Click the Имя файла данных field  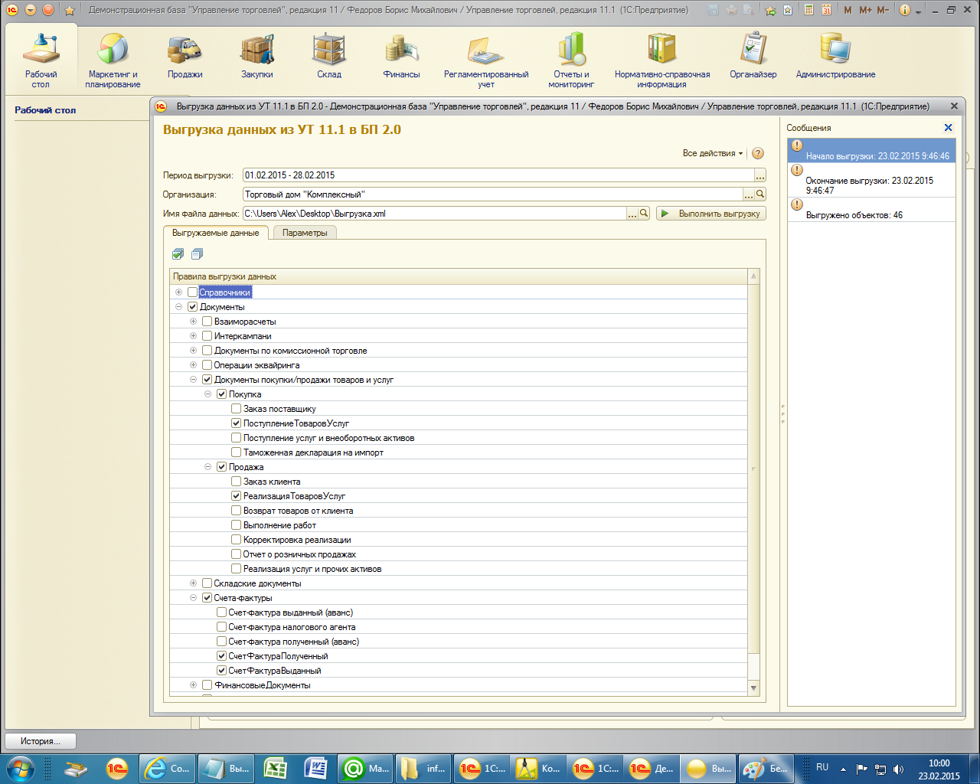click(x=434, y=214)
